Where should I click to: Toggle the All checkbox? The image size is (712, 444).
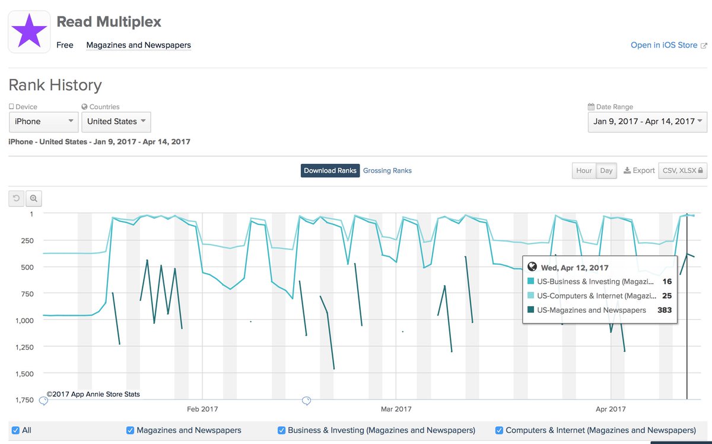15,430
